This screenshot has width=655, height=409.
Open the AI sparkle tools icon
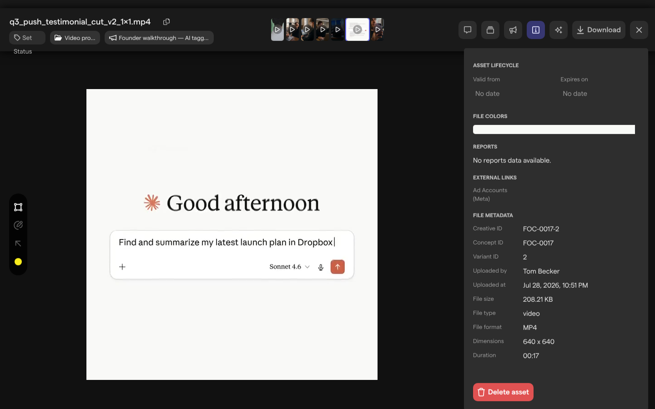tap(558, 30)
